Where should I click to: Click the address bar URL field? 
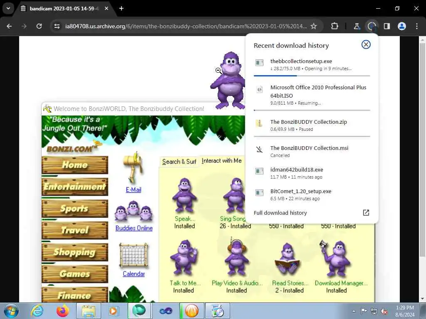pyautogui.click(x=186, y=26)
